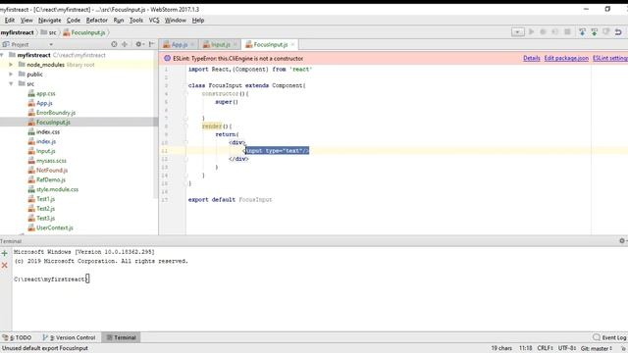
Task: Open the run configuration dropdown
Action: [x=517, y=32]
